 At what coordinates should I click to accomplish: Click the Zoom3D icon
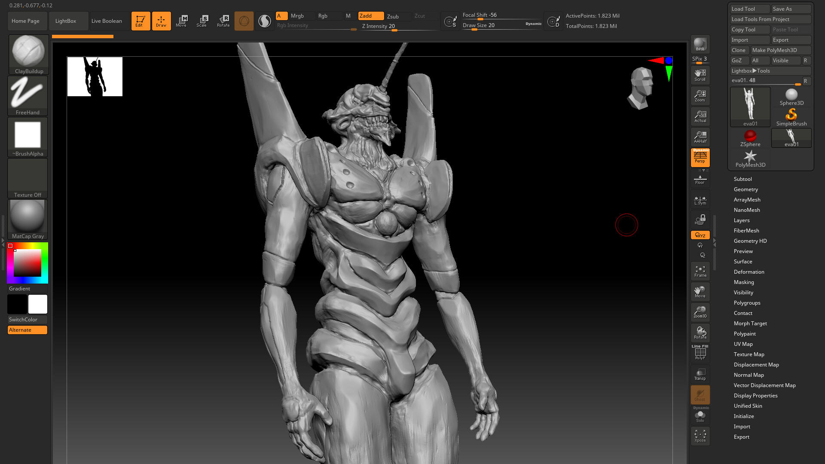(700, 312)
